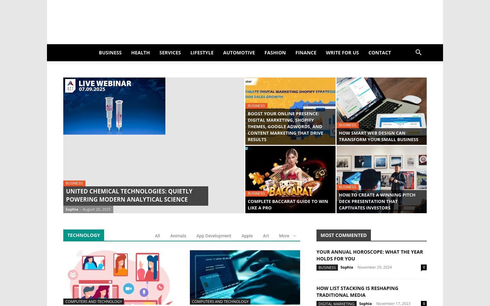Screen dimensions: 490x306
Task: Click the November 29, 2024 date text
Action: click(375, 267)
